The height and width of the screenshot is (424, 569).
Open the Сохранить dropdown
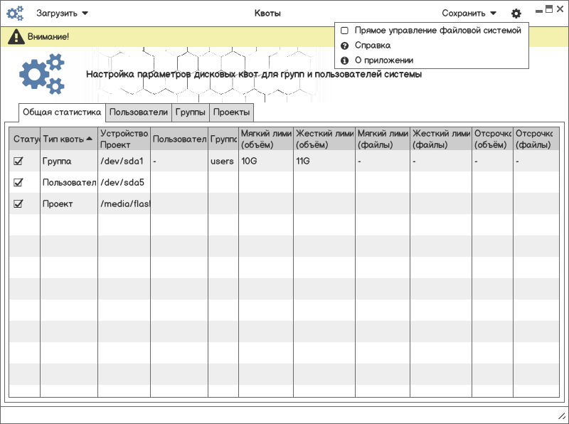pyautogui.click(x=469, y=14)
